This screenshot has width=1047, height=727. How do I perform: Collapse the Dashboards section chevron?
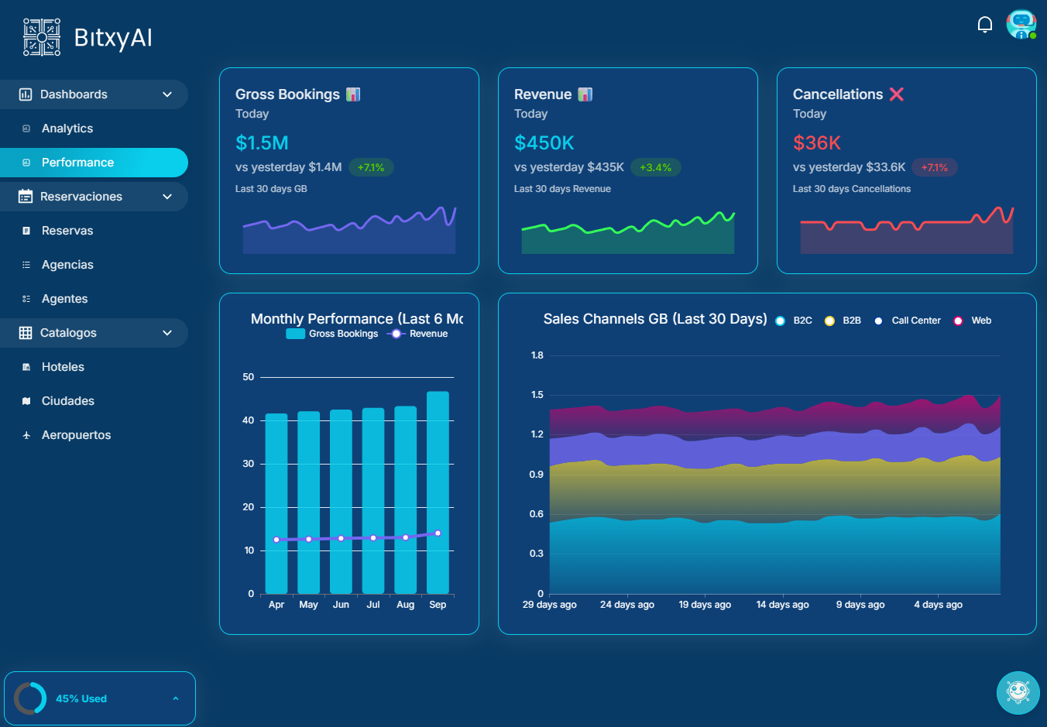click(167, 94)
